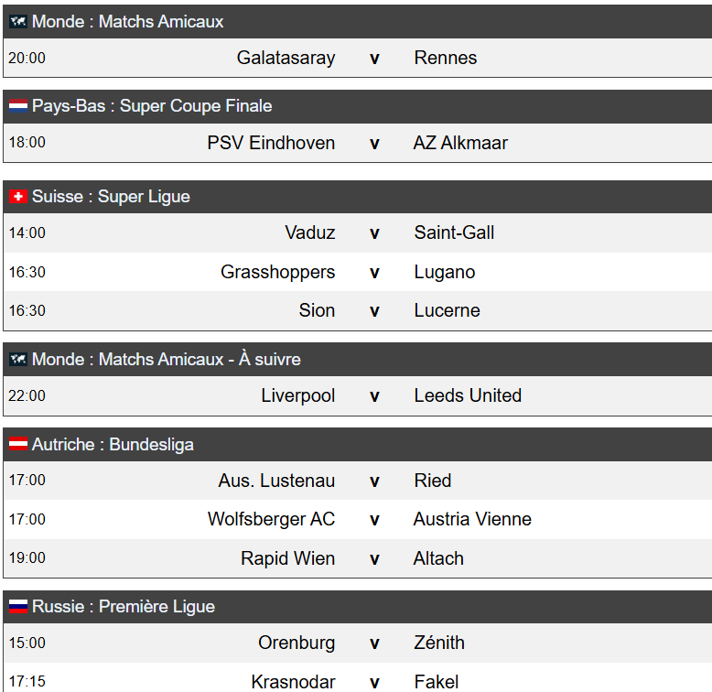
Task: Click the Wolfsberger AC team name
Action: click(x=272, y=519)
